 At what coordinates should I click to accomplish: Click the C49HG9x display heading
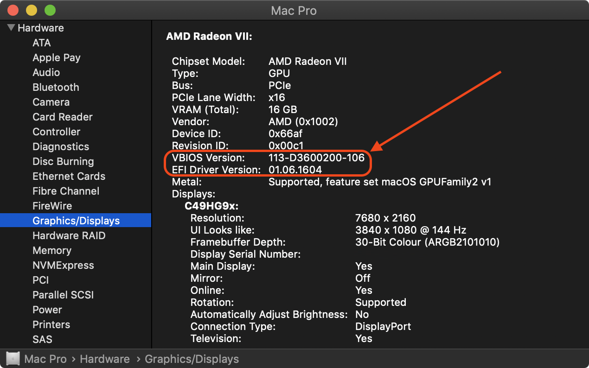tap(211, 206)
